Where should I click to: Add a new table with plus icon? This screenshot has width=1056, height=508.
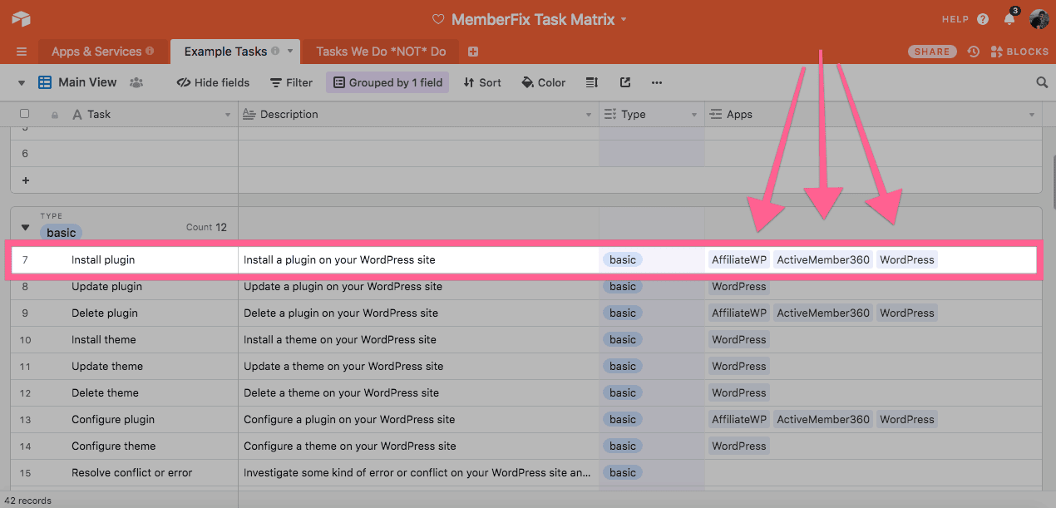(x=473, y=52)
